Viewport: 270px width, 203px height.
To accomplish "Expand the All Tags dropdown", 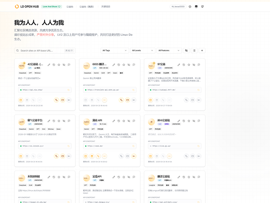I will pyautogui.click(x=115, y=50).
